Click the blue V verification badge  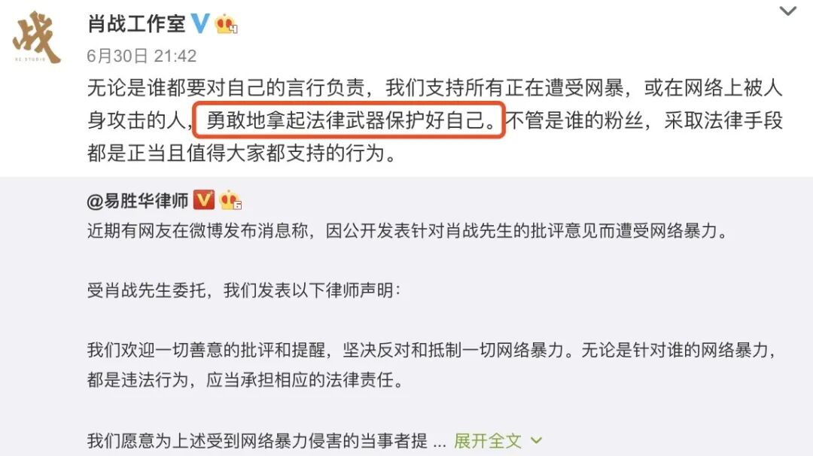(200, 23)
